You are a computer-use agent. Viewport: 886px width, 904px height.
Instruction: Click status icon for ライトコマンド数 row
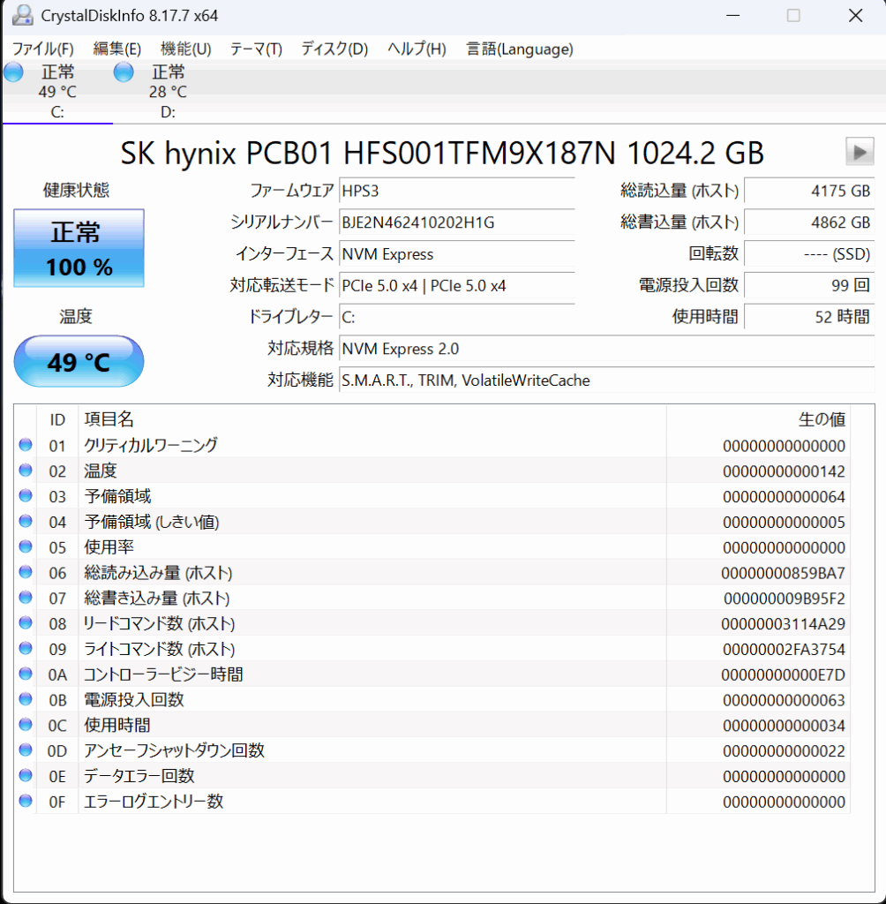pos(26,648)
